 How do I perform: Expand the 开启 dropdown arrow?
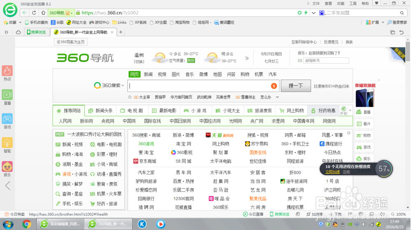(x=350, y=110)
